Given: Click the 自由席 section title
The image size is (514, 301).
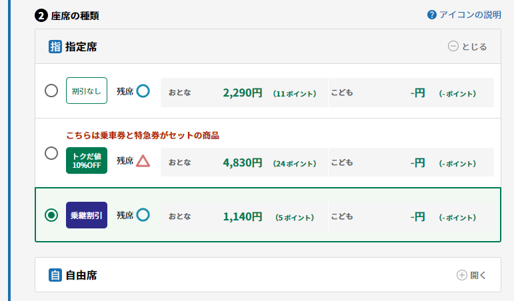Looking at the screenshot, I should point(81,275).
